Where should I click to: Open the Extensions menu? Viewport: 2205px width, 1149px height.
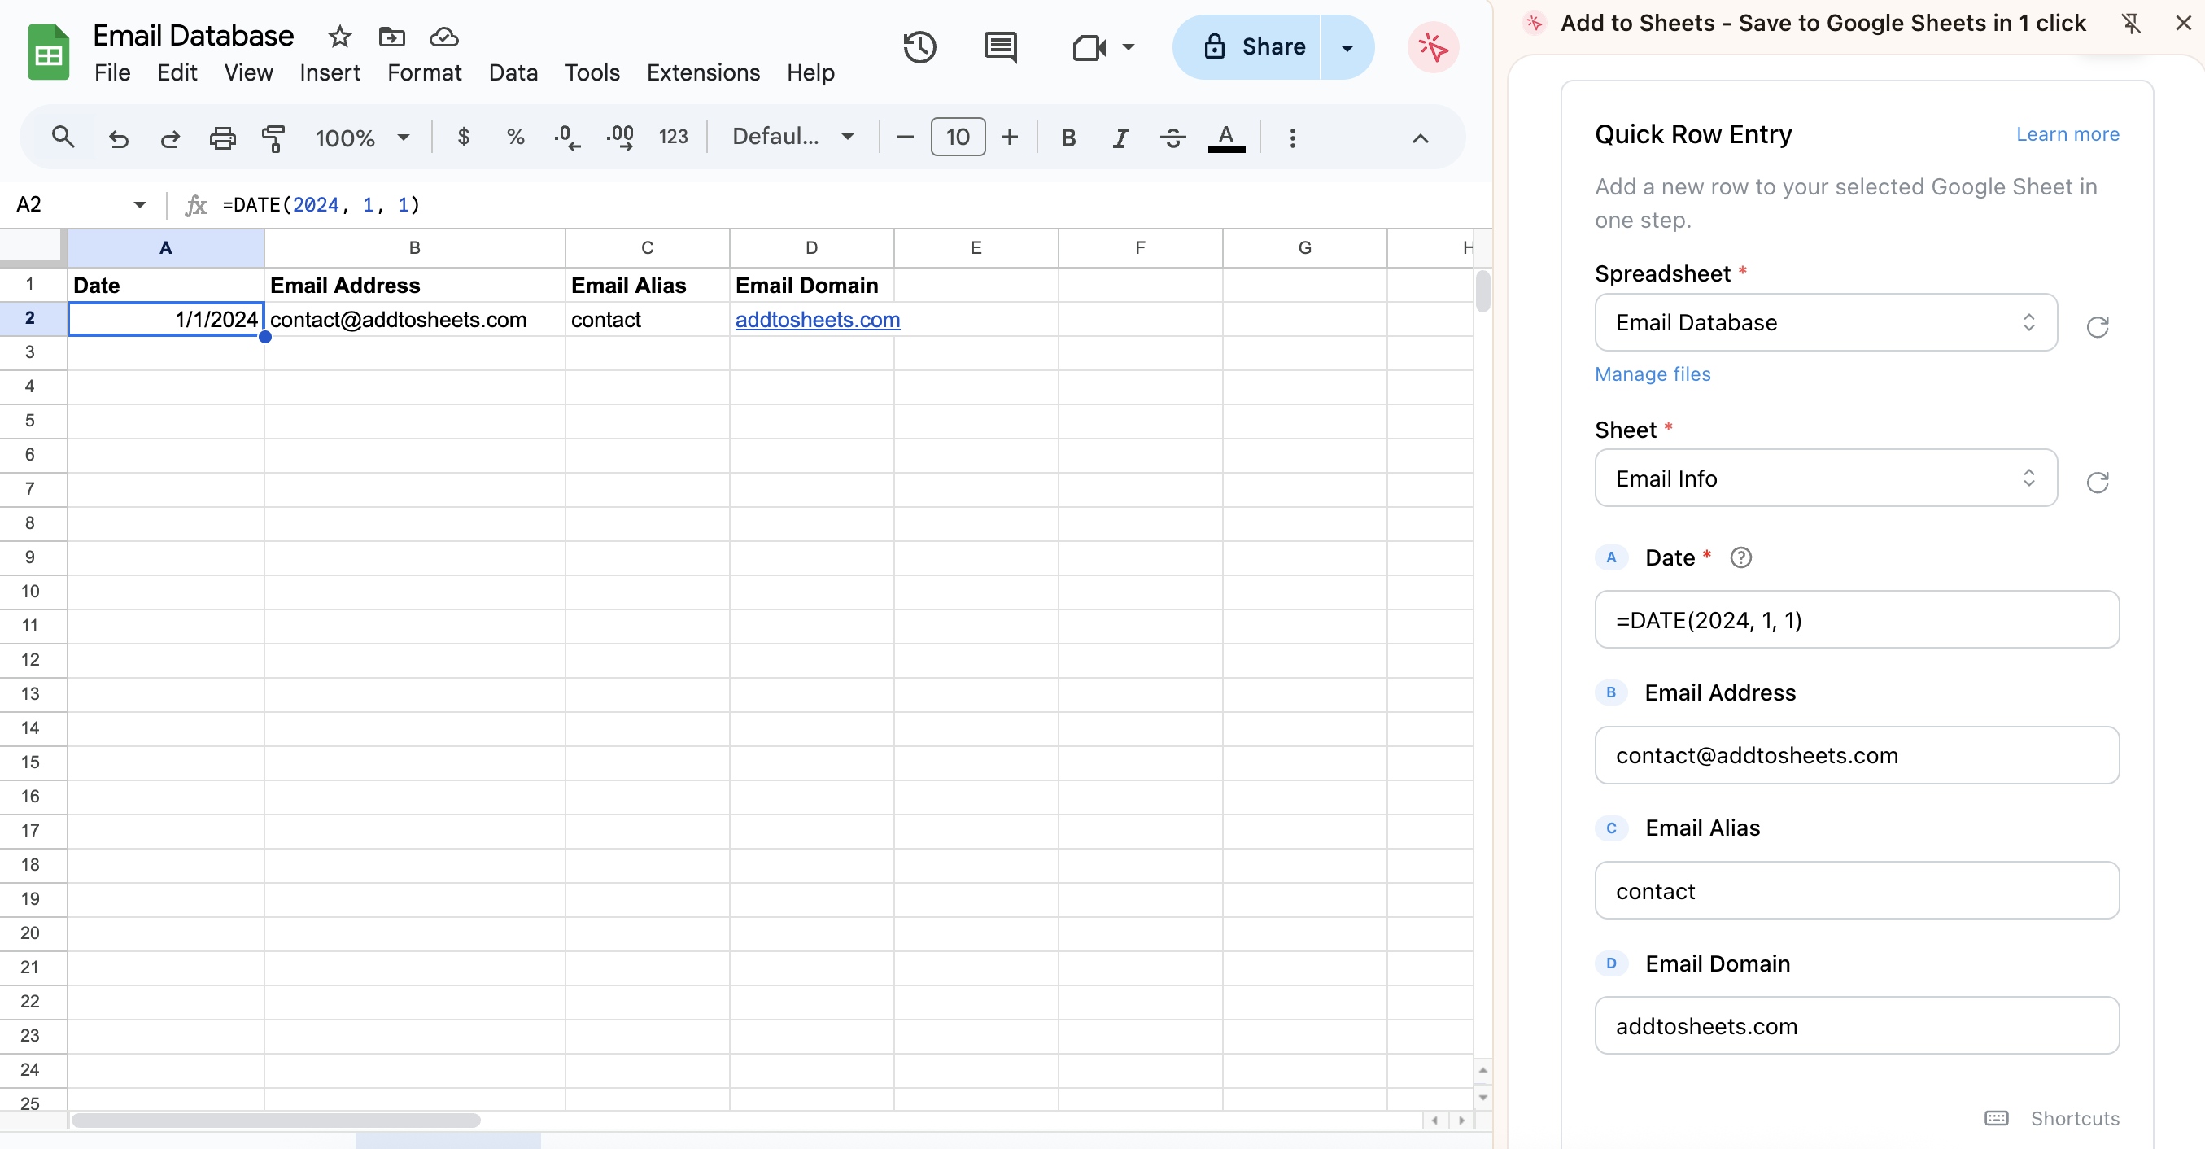[703, 72]
